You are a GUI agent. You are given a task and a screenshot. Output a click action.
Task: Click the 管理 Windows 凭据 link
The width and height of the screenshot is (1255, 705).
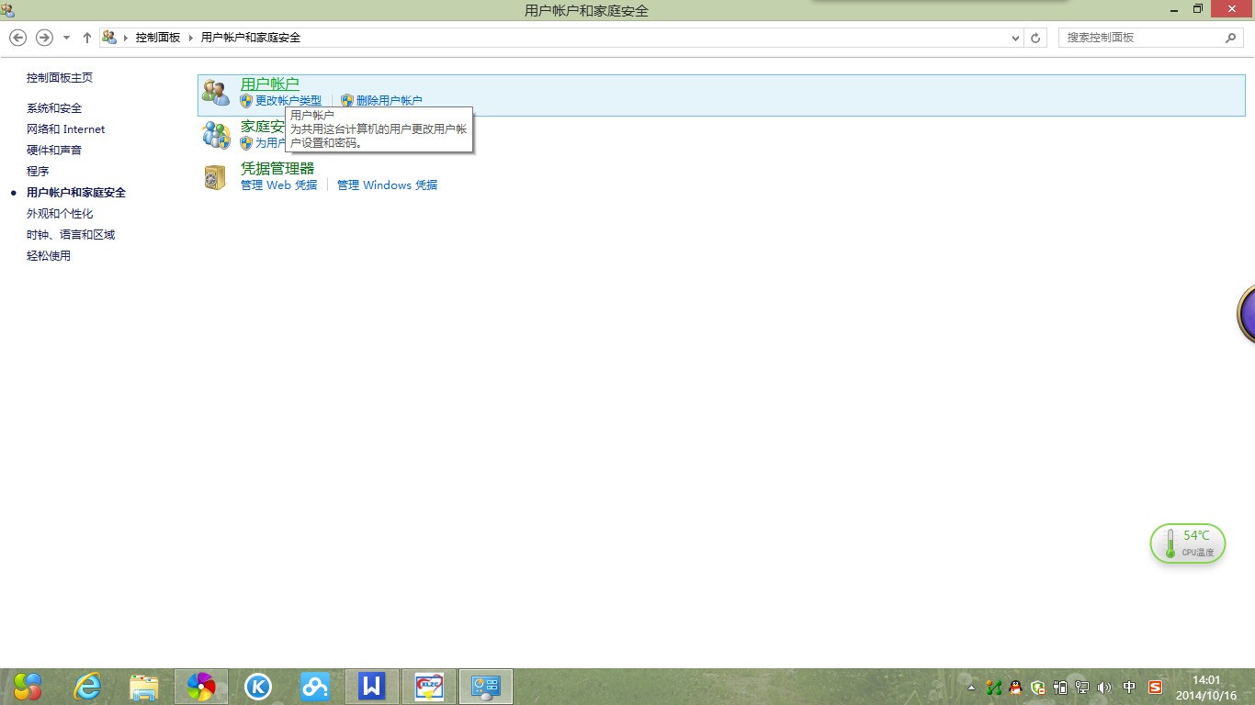388,185
